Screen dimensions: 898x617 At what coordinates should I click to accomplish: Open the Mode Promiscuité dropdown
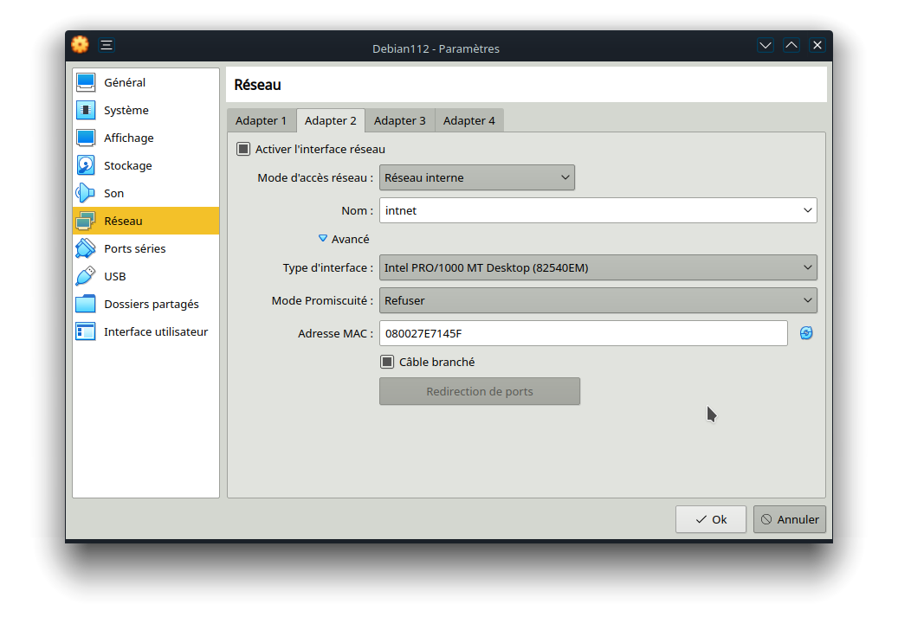[x=598, y=300]
